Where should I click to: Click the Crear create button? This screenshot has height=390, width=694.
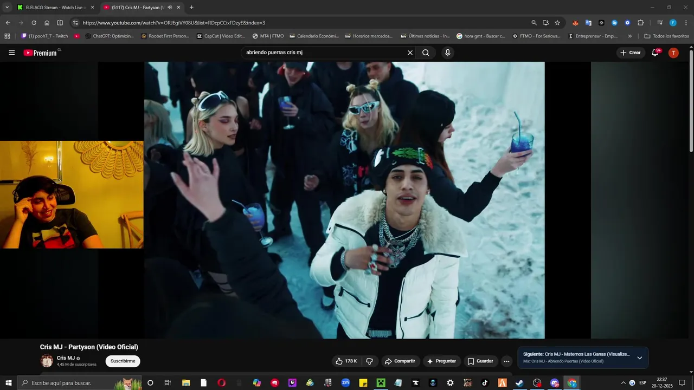(631, 53)
